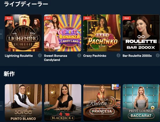Click Hot badge on Lightning Roulette

[x=9, y=18]
